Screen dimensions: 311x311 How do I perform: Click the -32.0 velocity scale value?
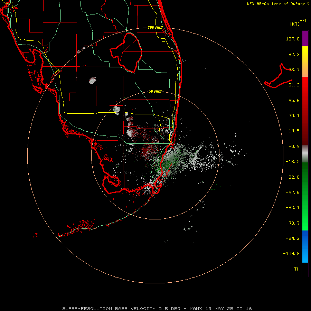click(x=293, y=177)
